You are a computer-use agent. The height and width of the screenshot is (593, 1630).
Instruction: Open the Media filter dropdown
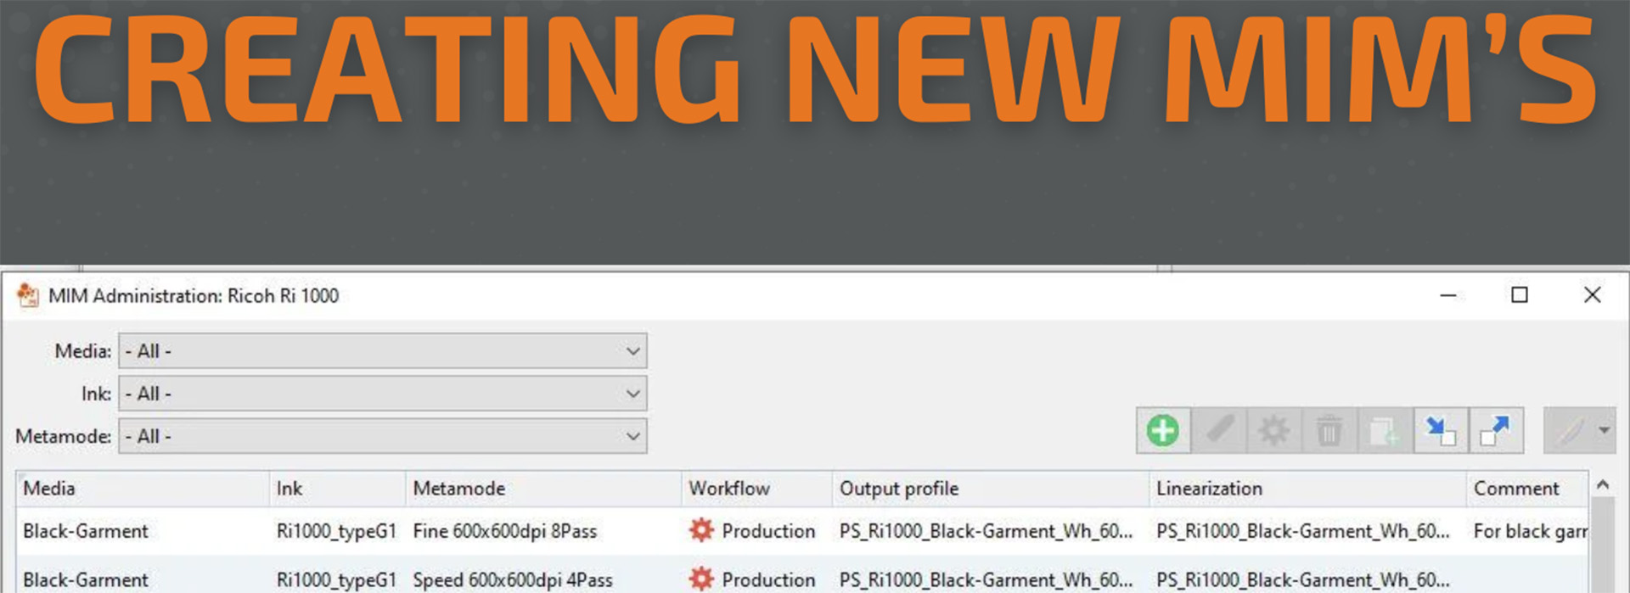pos(383,351)
